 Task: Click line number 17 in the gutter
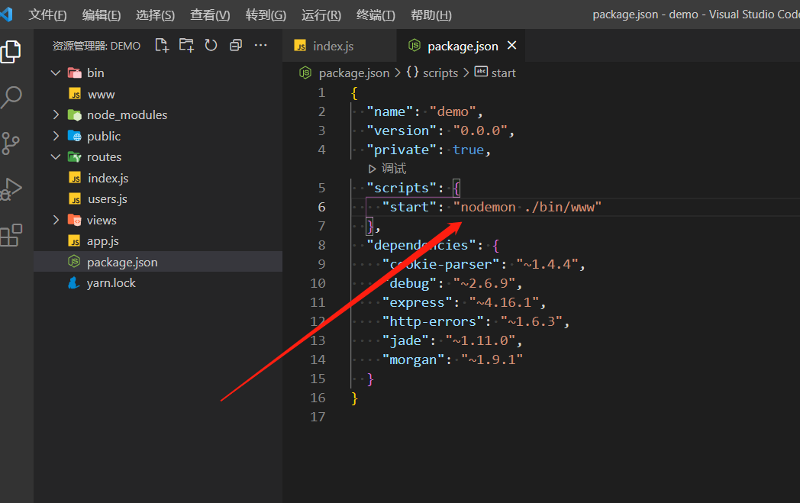tap(318, 417)
